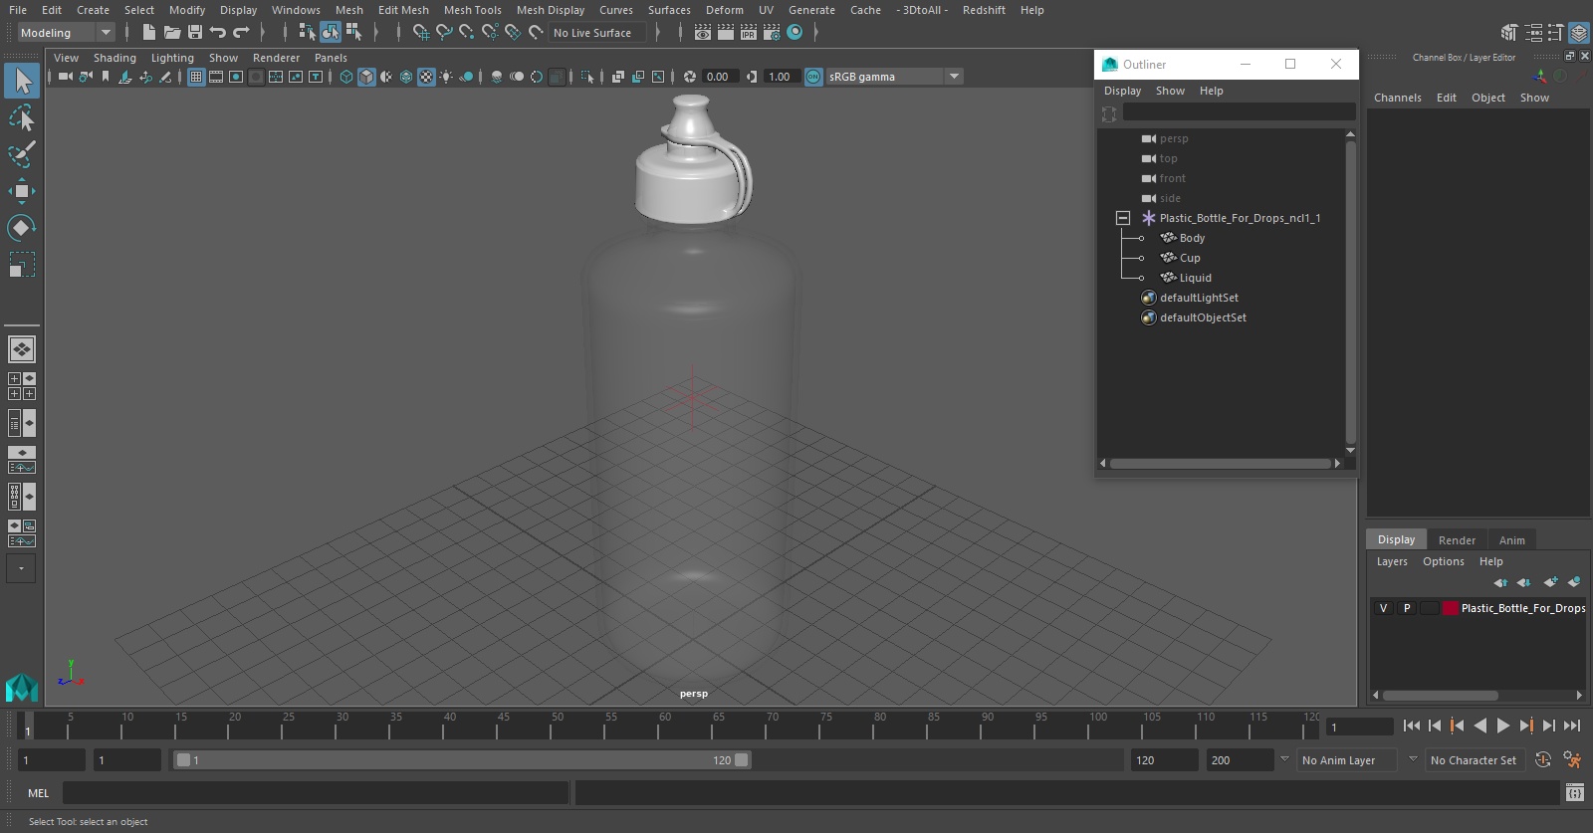Open the Modeling menu set dropdown

66,33
